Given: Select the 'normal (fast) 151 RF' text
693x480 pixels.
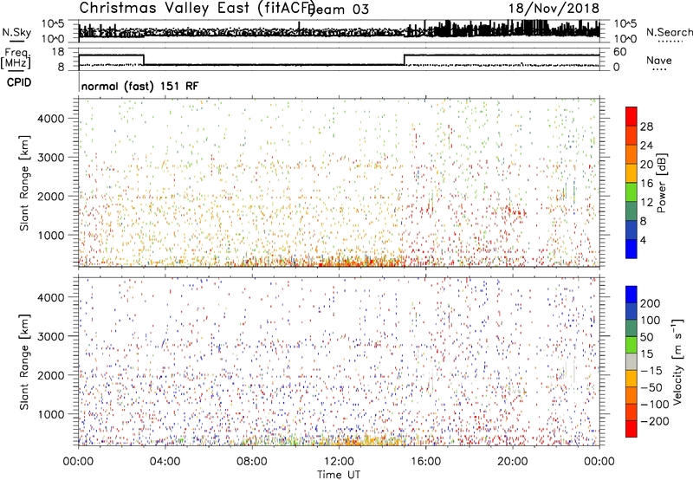Looking at the screenshot, I should click(140, 86).
